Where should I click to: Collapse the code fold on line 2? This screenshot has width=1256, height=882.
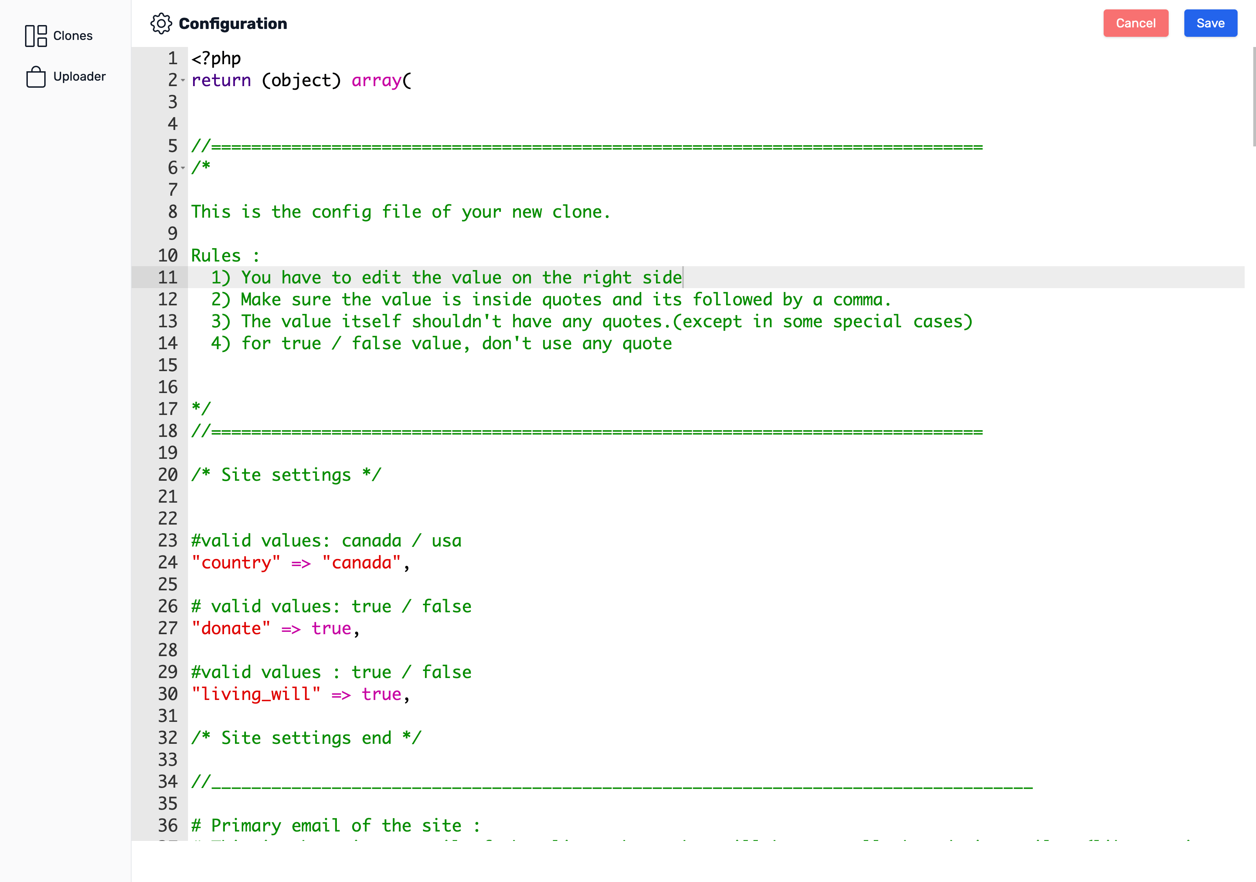tap(183, 80)
